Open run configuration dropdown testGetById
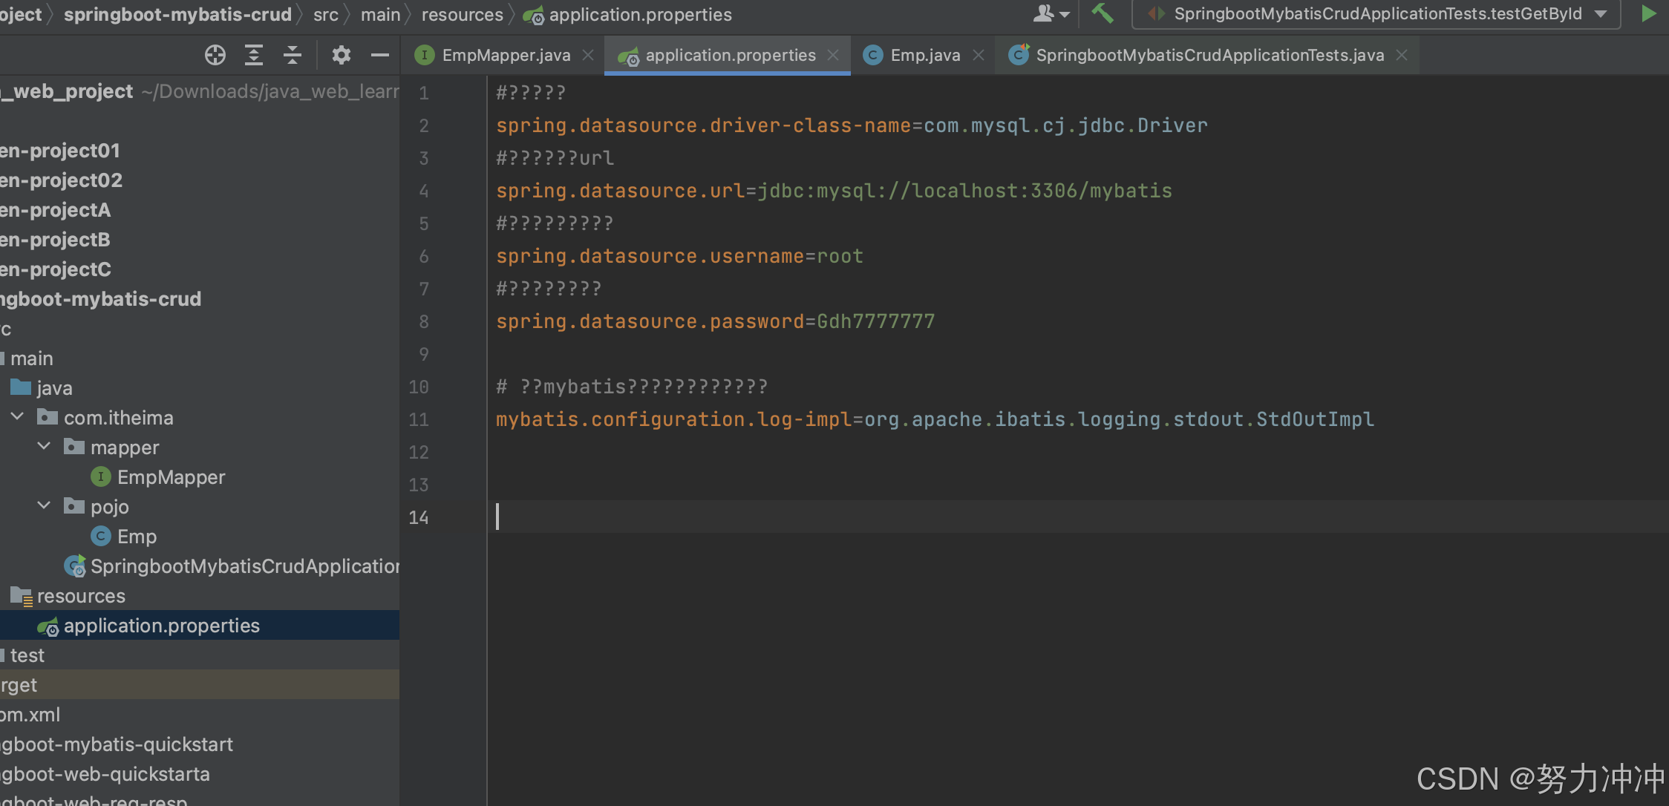The height and width of the screenshot is (806, 1669). coord(1376,13)
